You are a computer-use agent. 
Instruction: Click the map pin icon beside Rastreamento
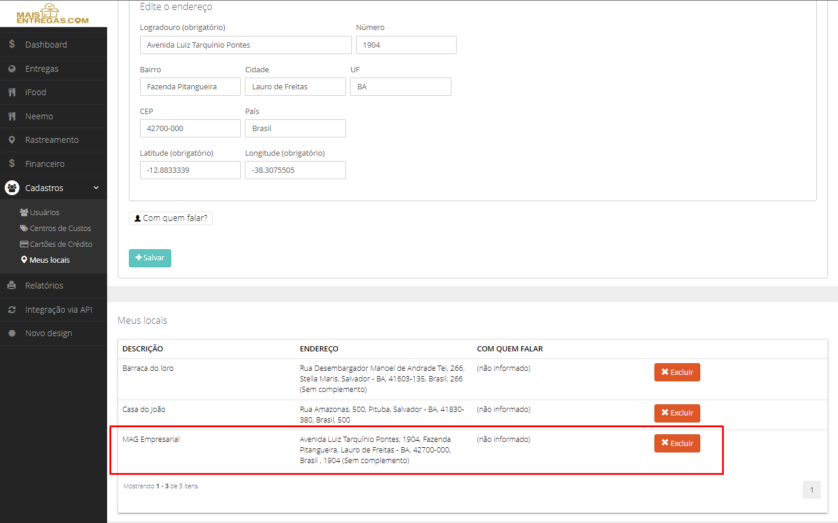[x=12, y=140]
